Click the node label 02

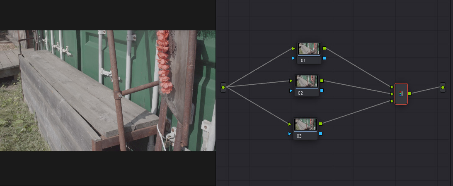[300, 93]
